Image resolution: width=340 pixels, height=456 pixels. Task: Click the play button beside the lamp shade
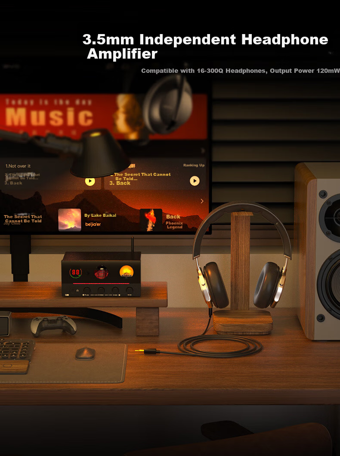click(90, 181)
